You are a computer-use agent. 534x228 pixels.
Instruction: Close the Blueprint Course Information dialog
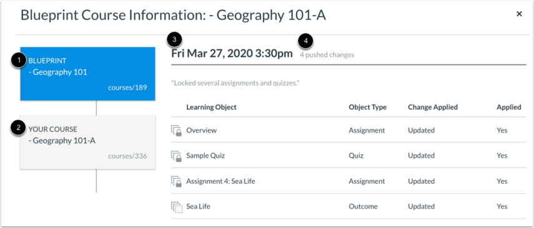click(519, 14)
